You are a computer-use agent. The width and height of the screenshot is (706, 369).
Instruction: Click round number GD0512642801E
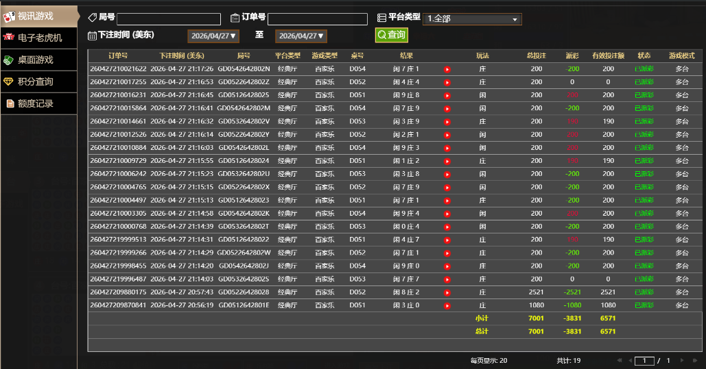point(244,305)
